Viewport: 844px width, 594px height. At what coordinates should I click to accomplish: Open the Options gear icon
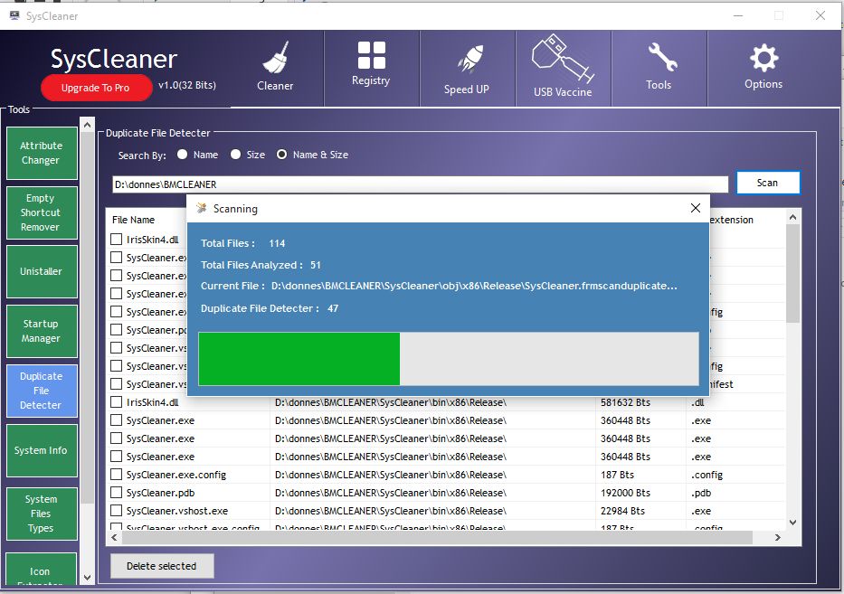click(763, 59)
